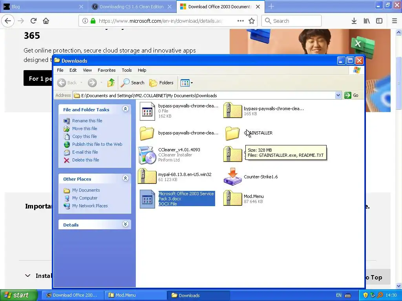Open Forward history dropdown arrow
The height and width of the screenshot is (301, 402).
tap(101, 83)
